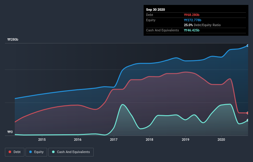
Task: Click the 25.0% Debt/Equity Ratio text
Action: coord(202,25)
